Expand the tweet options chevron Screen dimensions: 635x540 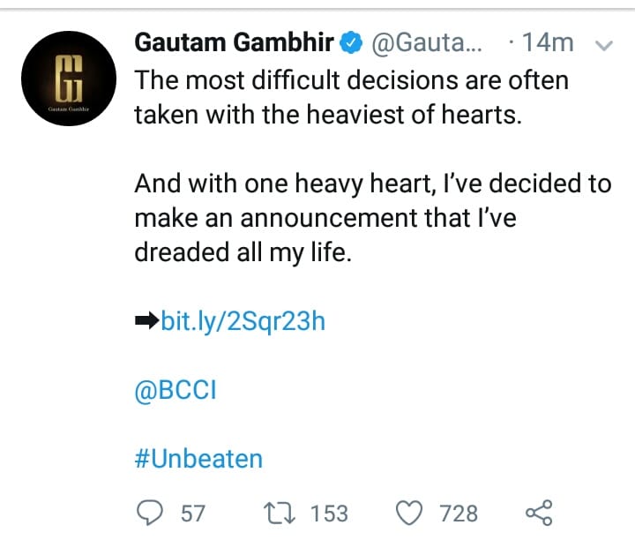[x=604, y=45]
